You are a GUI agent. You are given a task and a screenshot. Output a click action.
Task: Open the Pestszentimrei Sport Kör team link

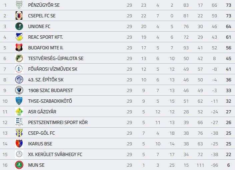58,122
